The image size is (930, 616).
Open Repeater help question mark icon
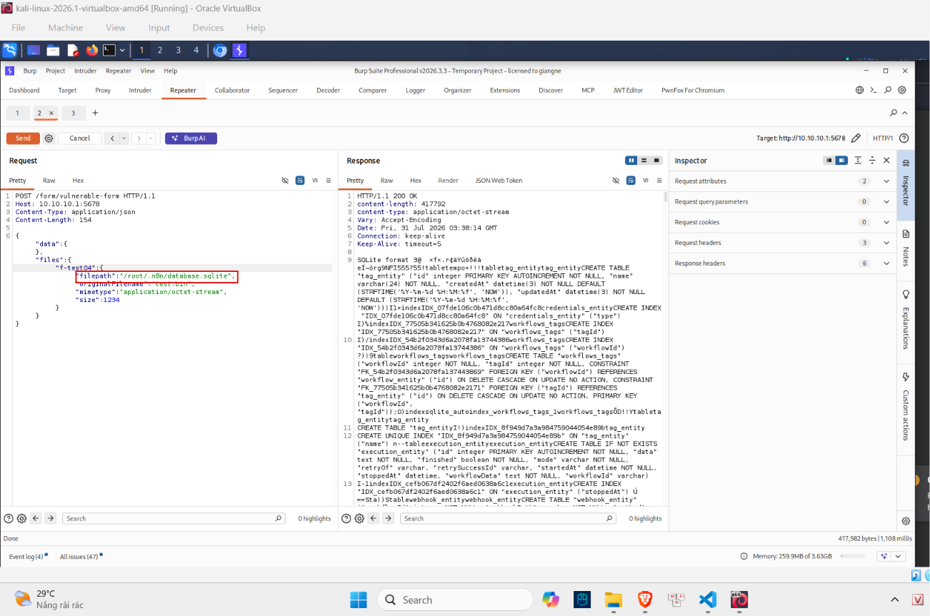[x=904, y=138]
